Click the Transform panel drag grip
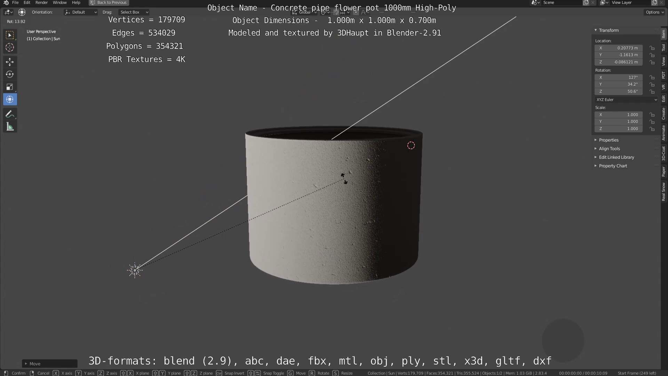 point(656,30)
